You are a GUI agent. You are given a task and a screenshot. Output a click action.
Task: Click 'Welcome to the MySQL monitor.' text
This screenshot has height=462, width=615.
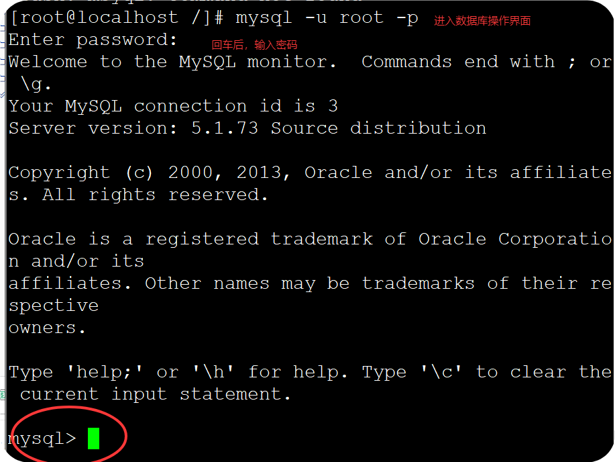pyautogui.click(x=172, y=62)
